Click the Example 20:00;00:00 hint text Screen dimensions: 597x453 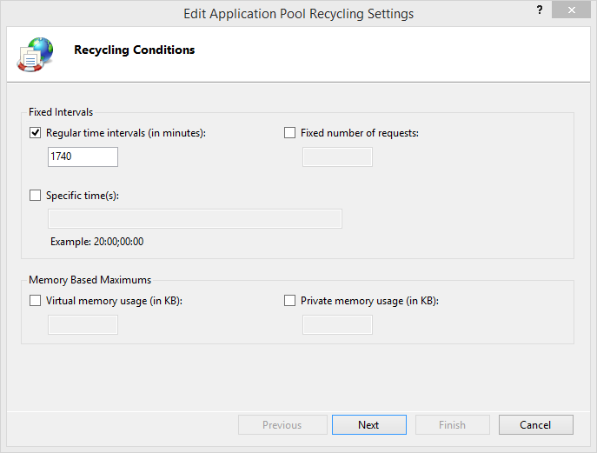pos(96,241)
